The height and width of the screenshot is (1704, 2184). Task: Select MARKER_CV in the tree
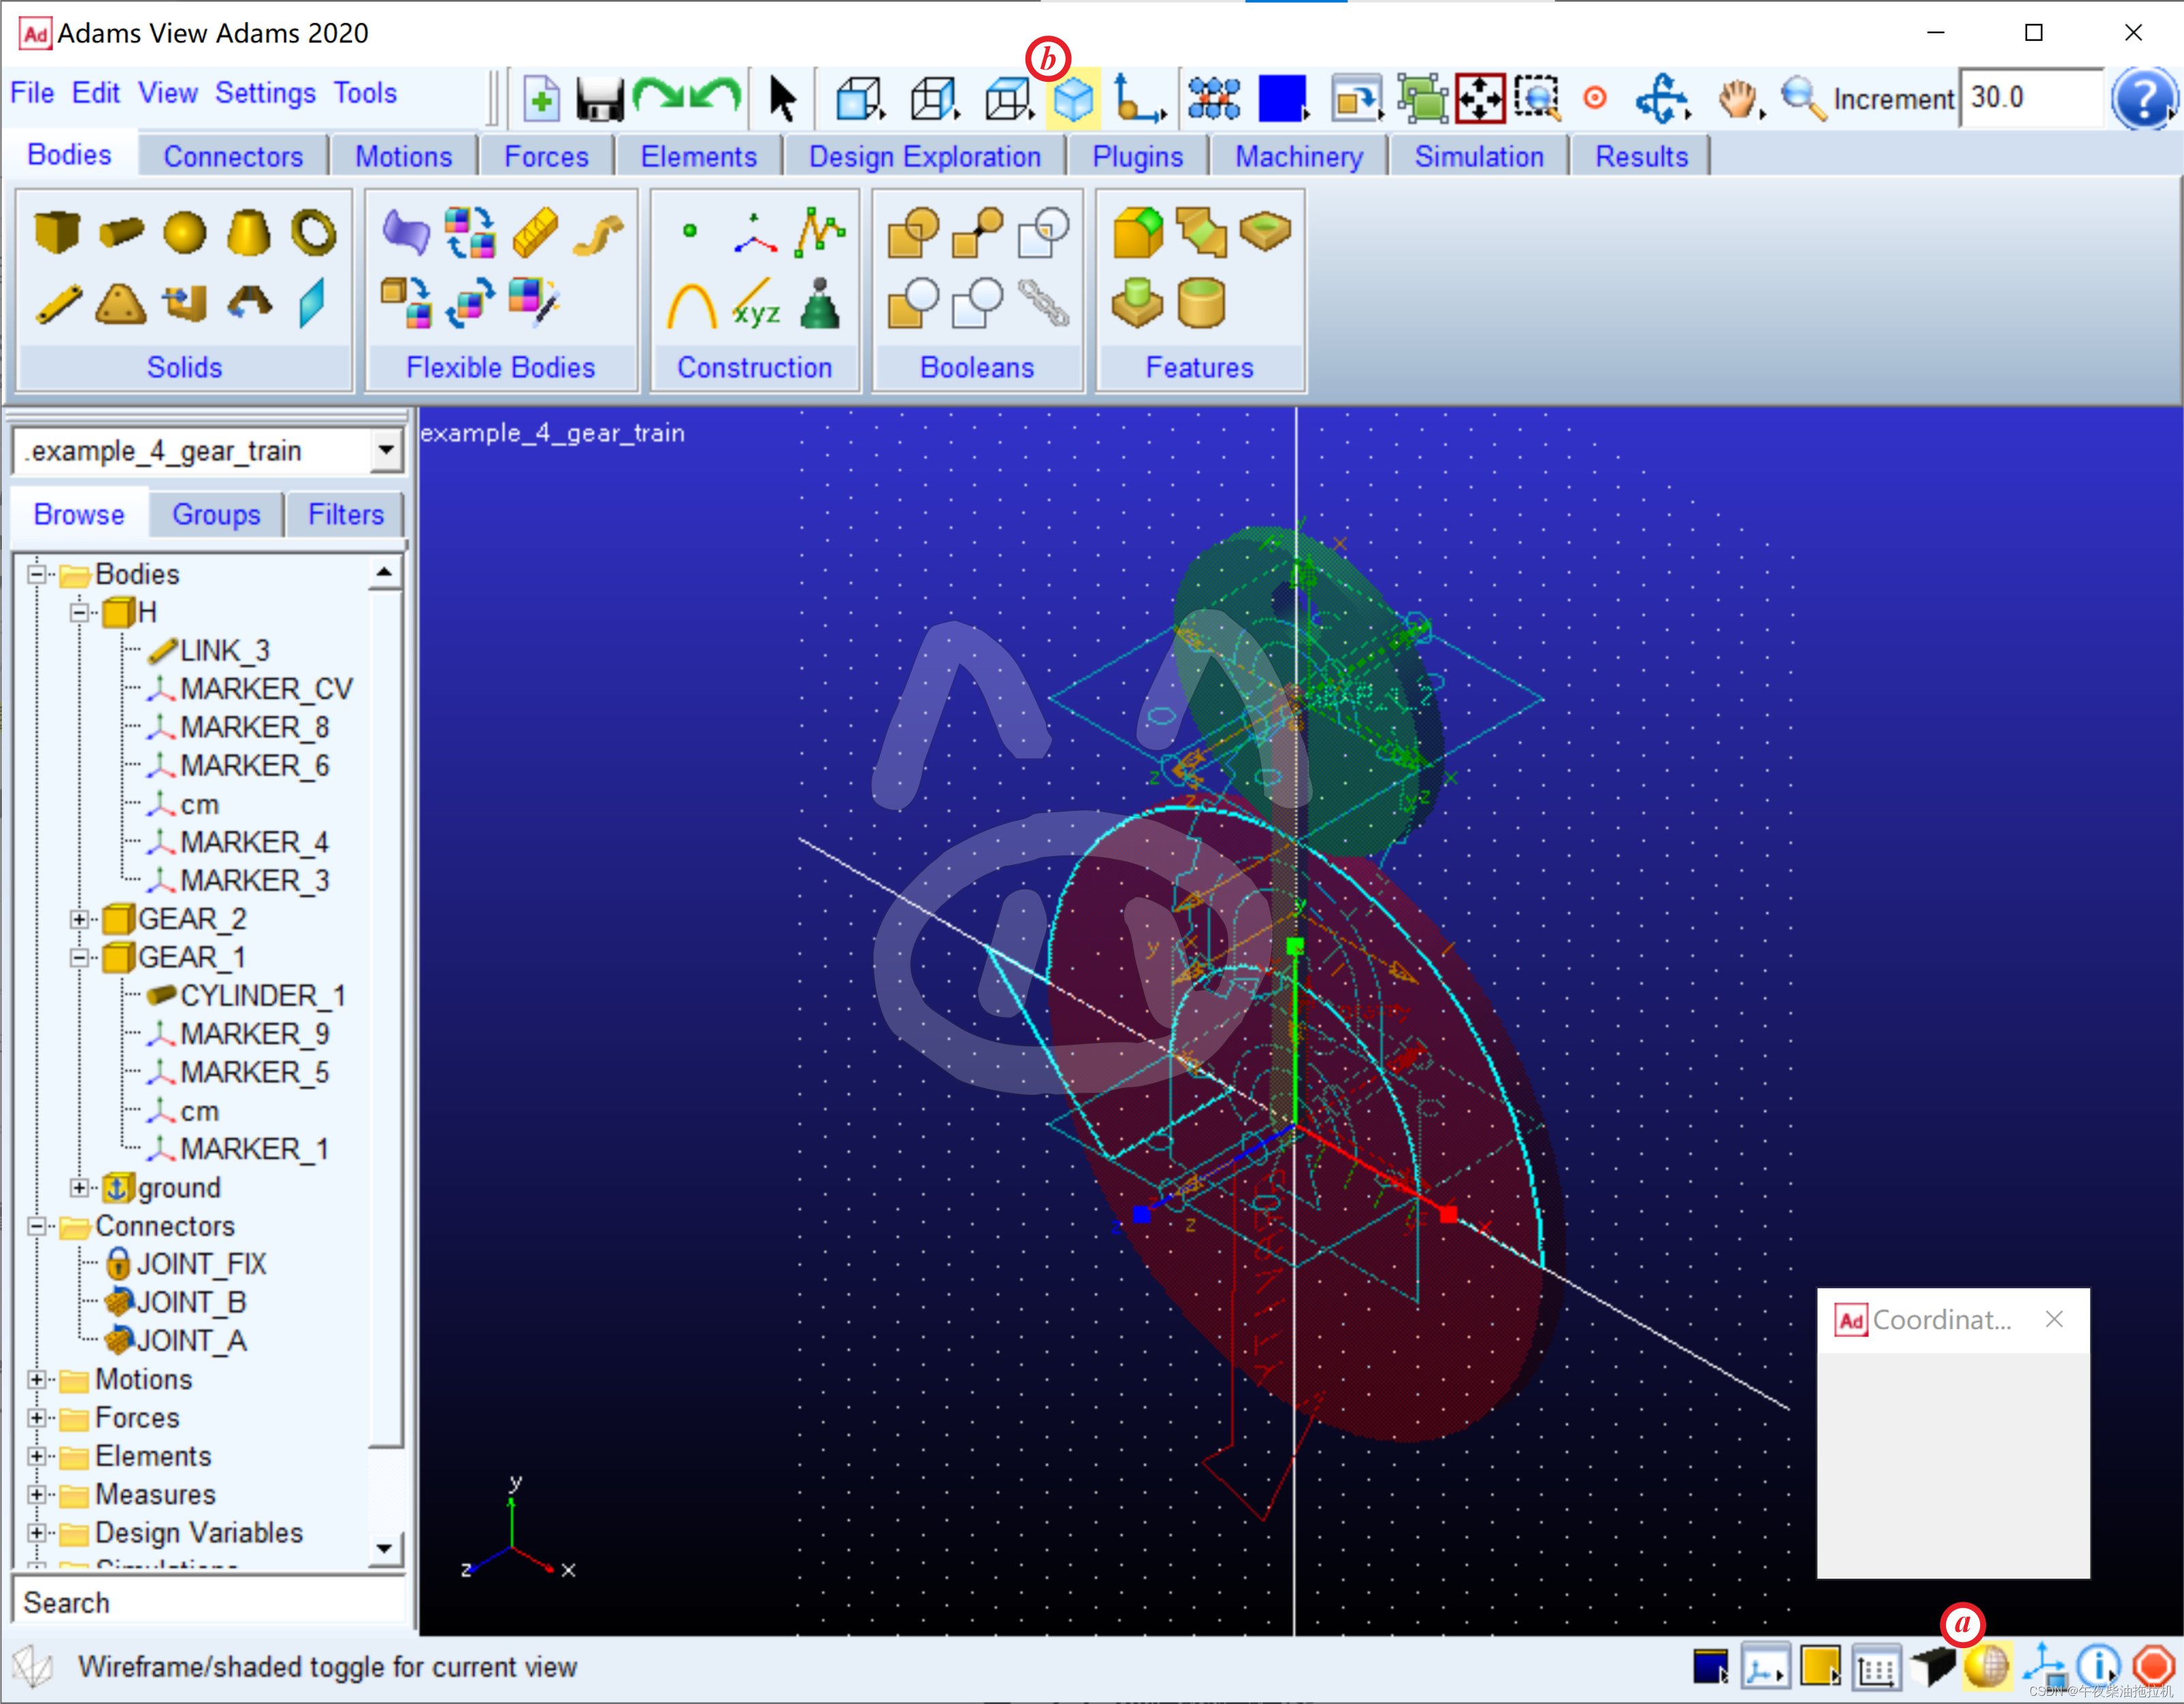point(266,690)
